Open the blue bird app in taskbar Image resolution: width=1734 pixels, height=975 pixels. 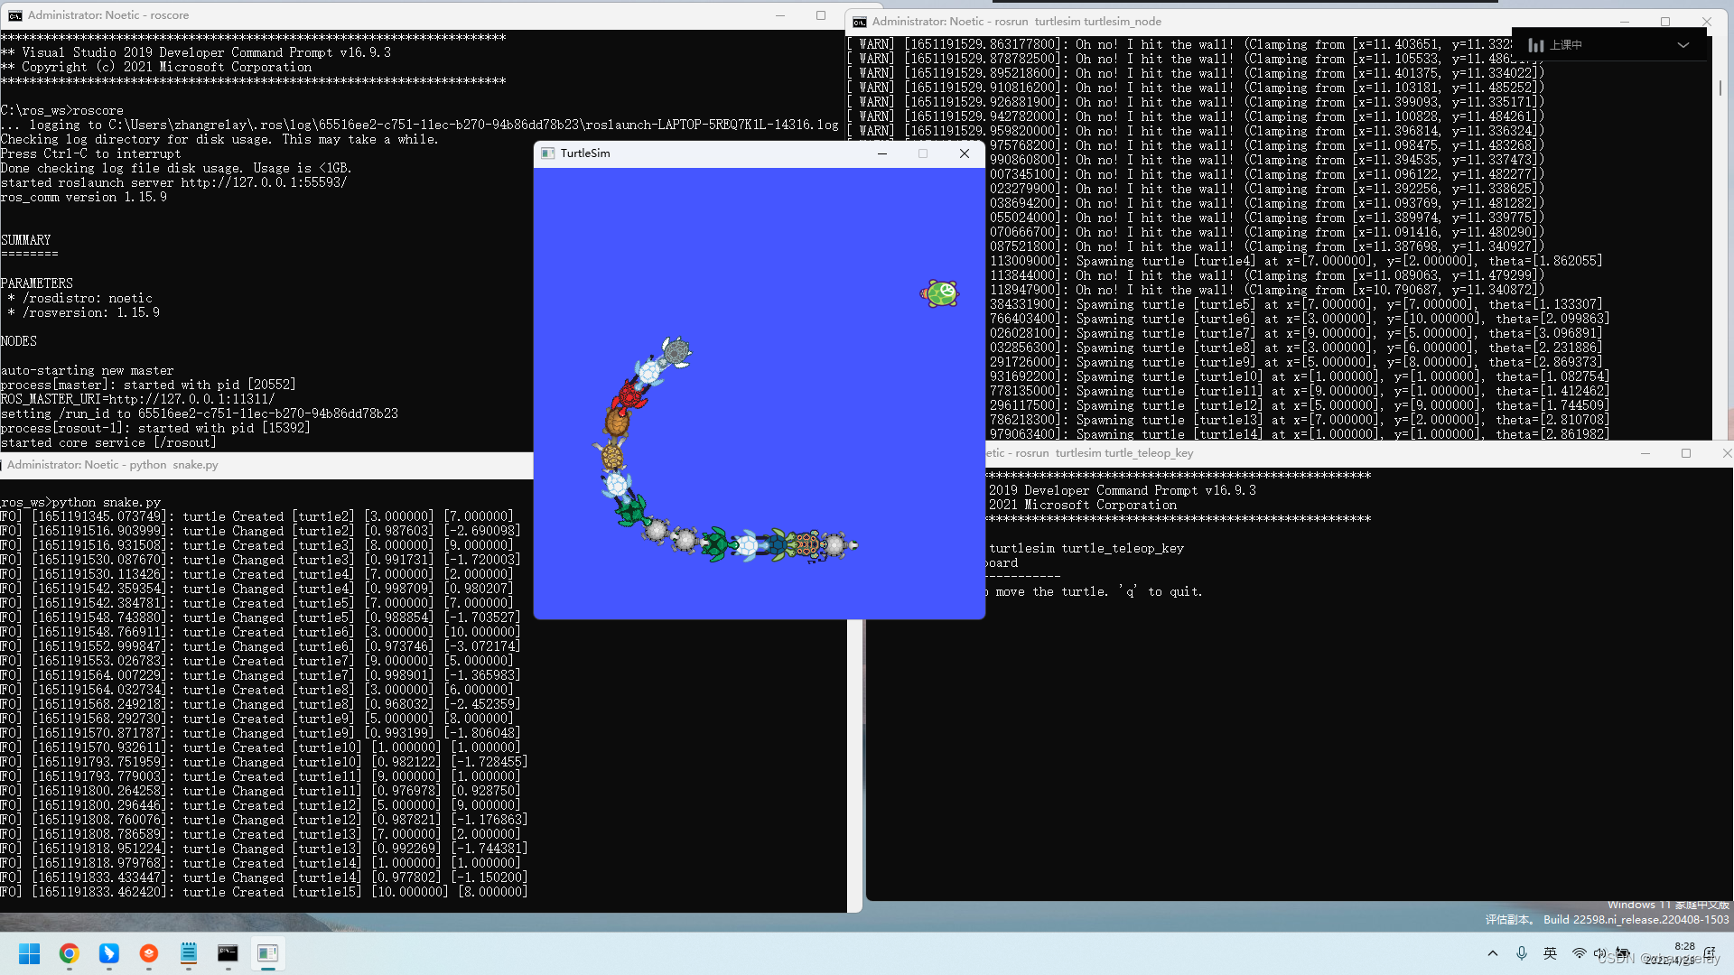(109, 953)
